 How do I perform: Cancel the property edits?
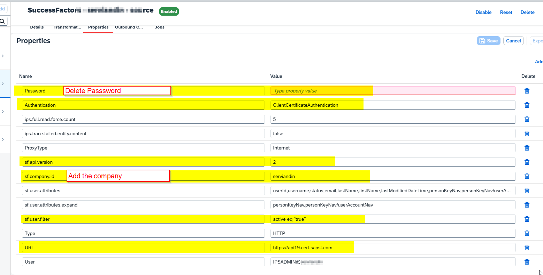click(x=513, y=41)
